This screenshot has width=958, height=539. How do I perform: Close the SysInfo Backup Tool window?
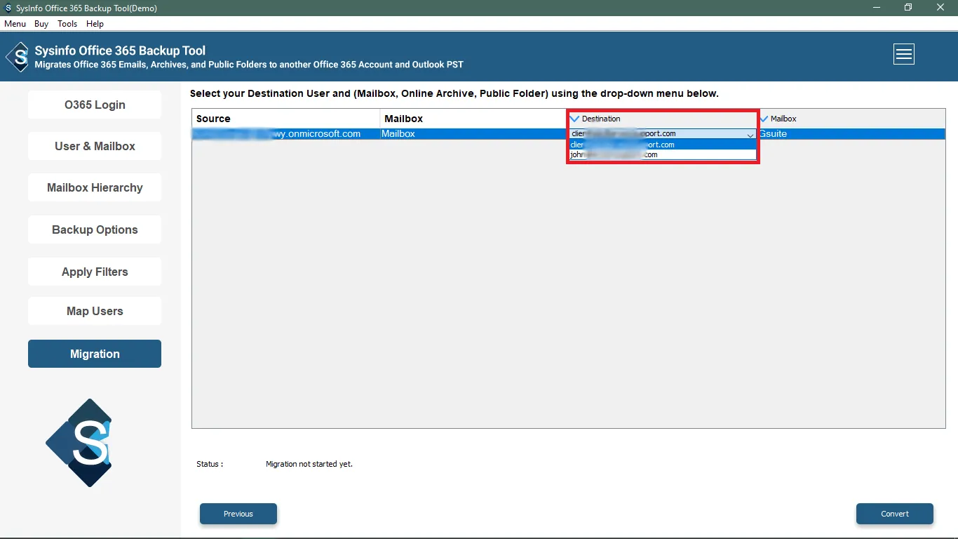coord(940,8)
